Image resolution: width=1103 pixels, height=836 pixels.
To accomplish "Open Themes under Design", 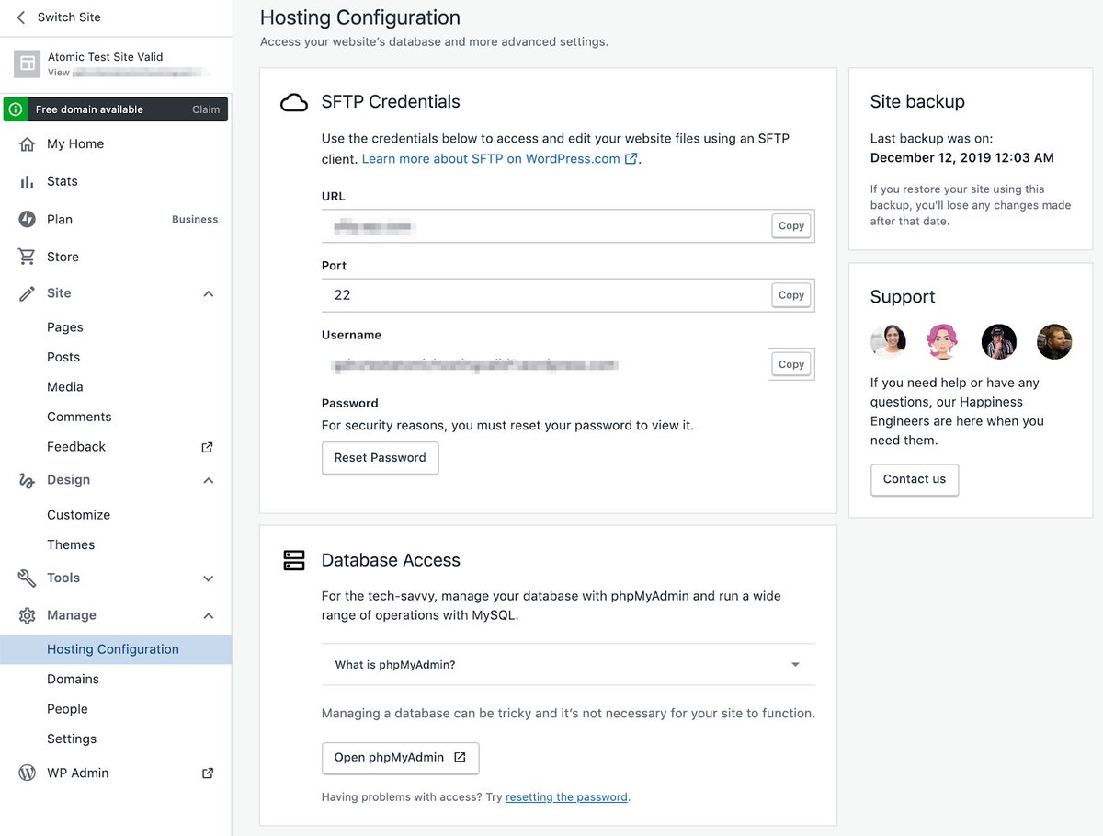I will [71, 544].
